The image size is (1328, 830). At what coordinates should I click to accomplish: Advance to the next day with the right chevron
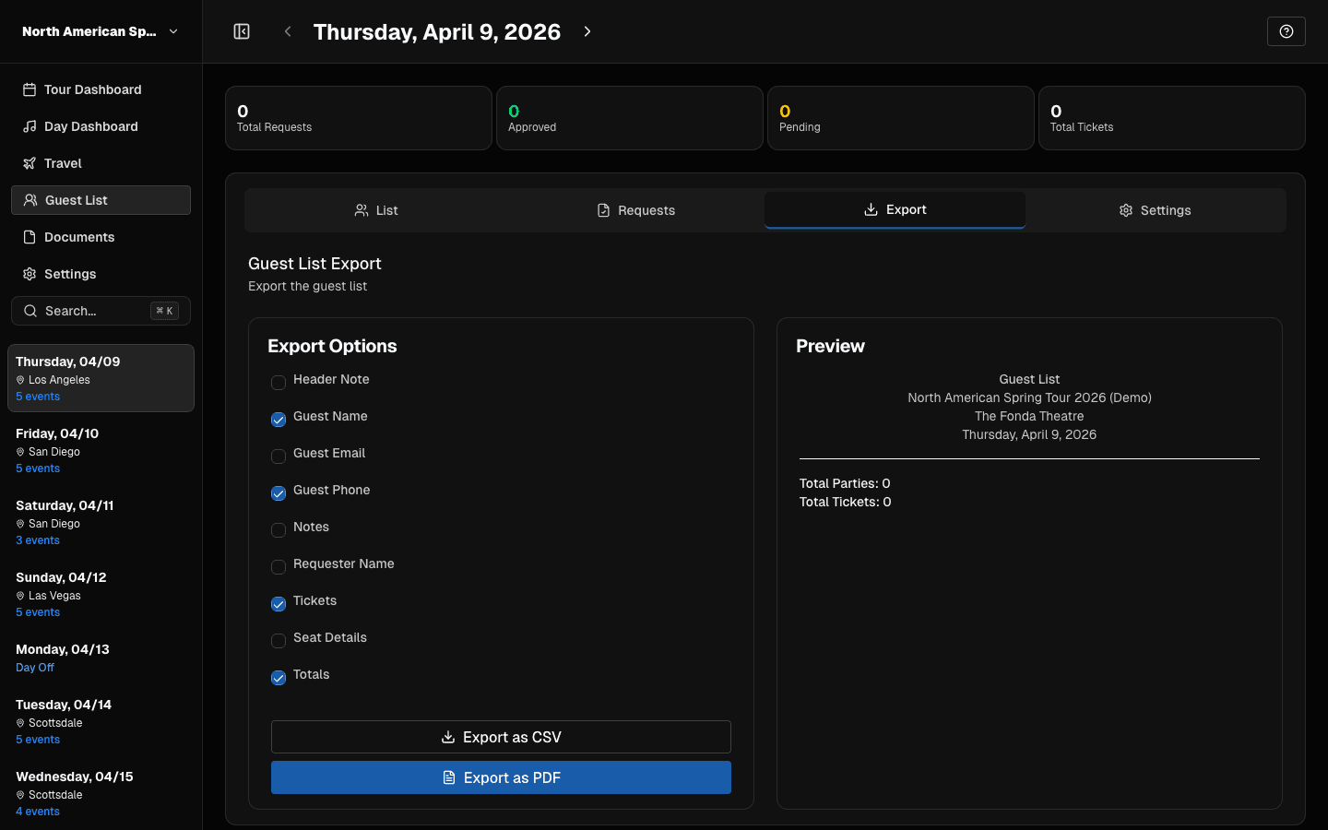[x=587, y=30]
